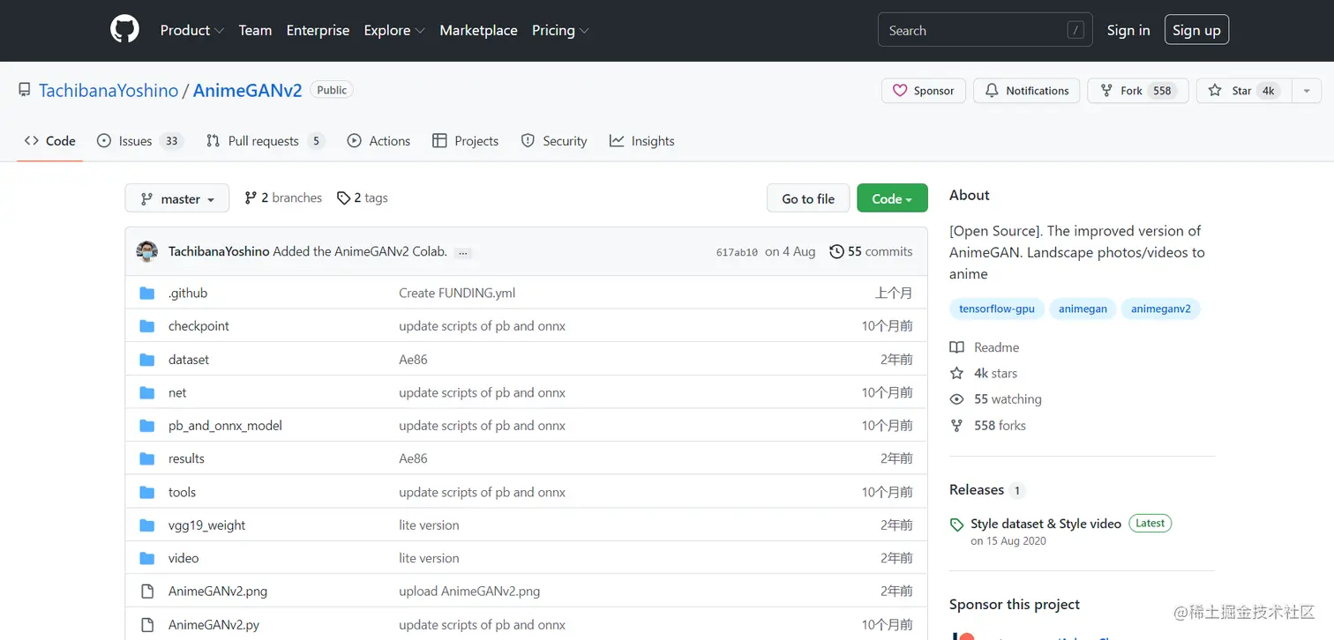Click the .github folder icon
This screenshot has height=640, width=1334.
point(147,293)
